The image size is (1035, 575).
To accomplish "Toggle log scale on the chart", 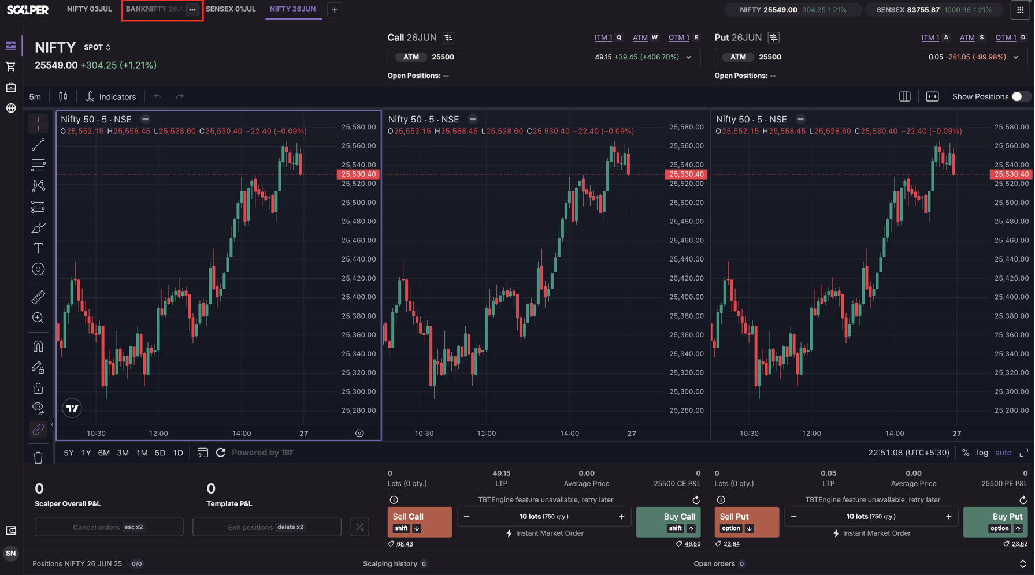I will 982,453.
